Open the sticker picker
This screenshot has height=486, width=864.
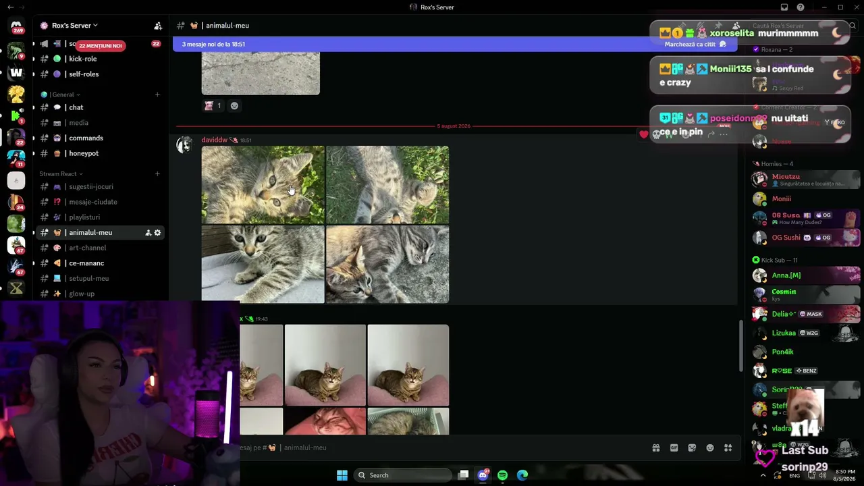click(x=692, y=448)
